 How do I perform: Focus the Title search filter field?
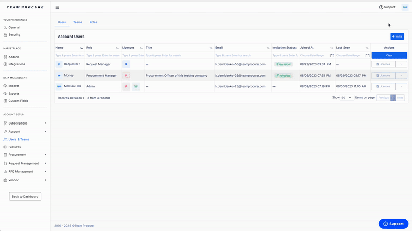179,56
